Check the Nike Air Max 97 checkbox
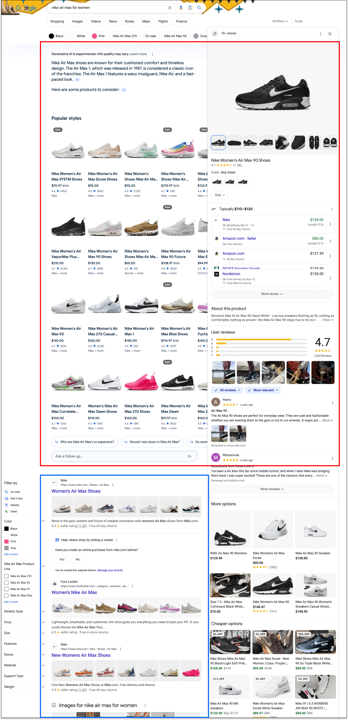This screenshot has height=720, width=348. tap(6, 589)
